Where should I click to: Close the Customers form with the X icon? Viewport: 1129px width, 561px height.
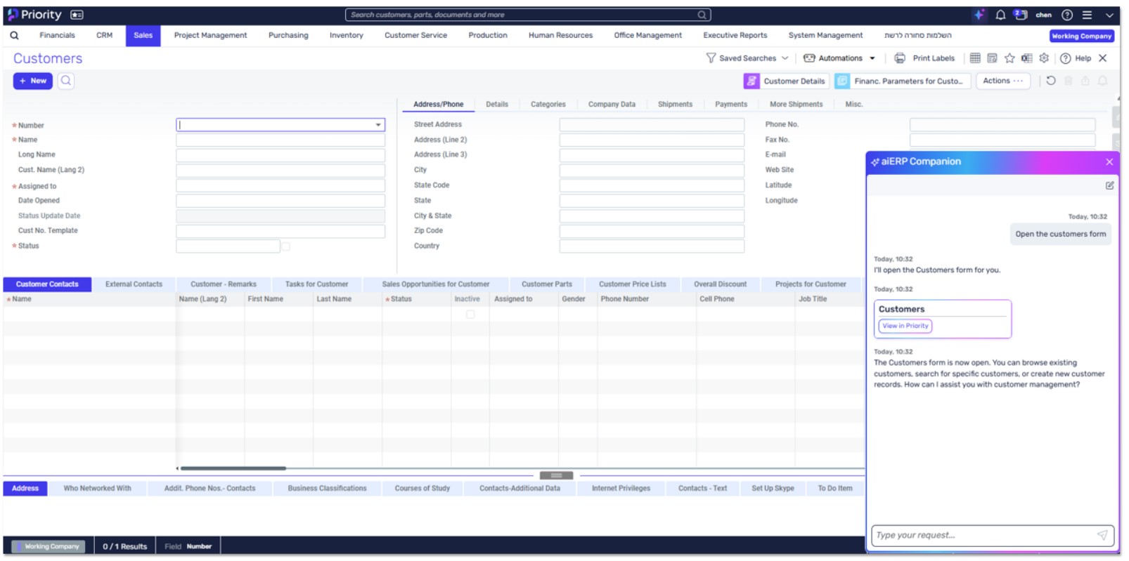(x=1103, y=58)
